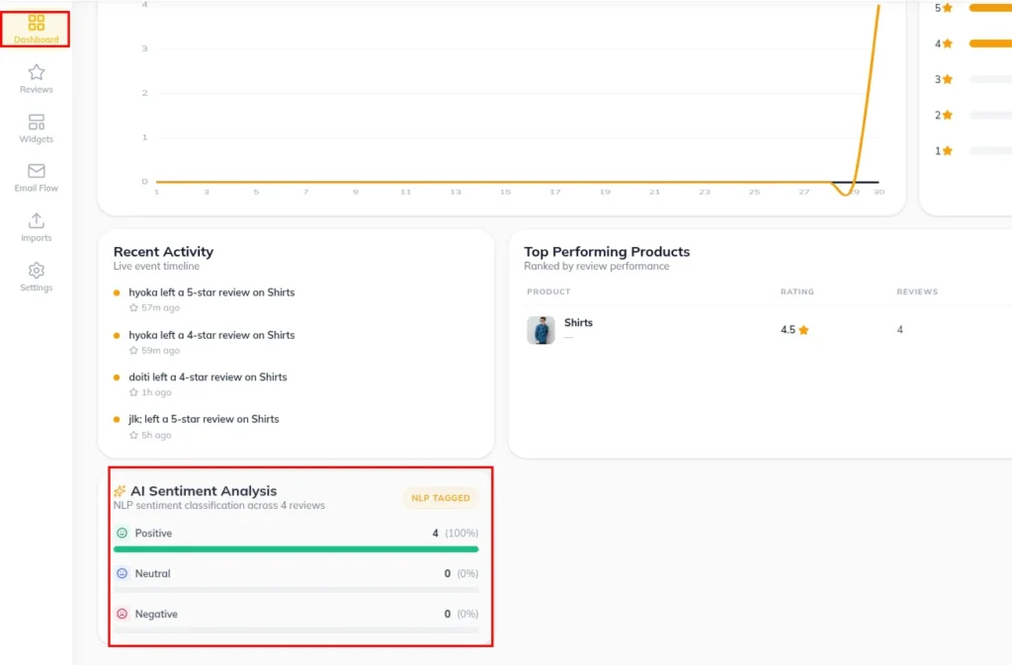Click the star icon next to 57m ago
Viewport: 1012px width, 665px height.
(133, 307)
